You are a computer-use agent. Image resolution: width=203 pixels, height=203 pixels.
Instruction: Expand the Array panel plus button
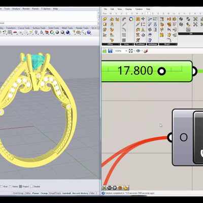[x=133, y=44]
